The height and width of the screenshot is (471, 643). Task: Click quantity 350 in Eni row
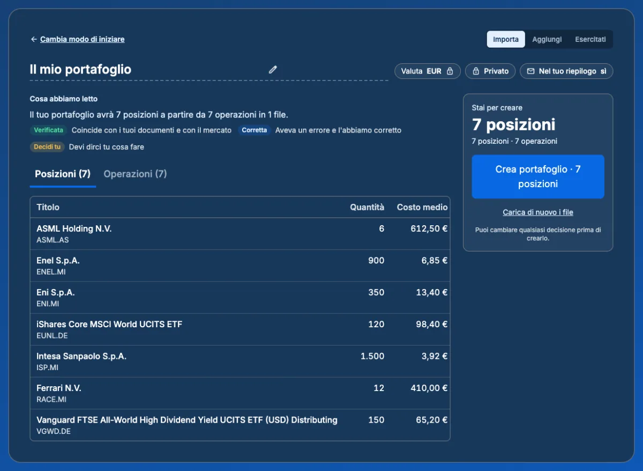[376, 292]
